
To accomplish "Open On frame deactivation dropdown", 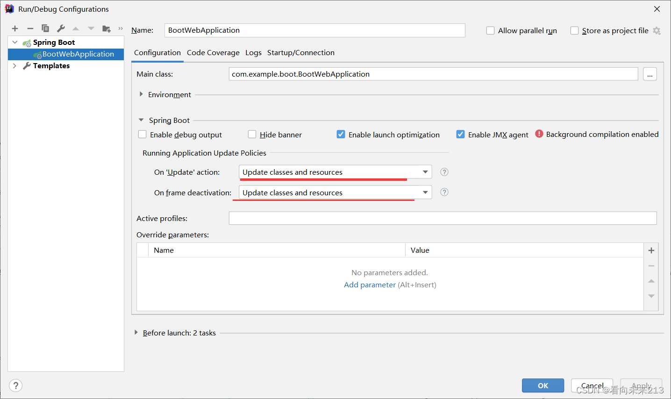I will [335, 192].
